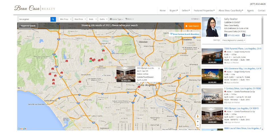Click the Google logo on the map
The height and width of the screenshot is (137, 267).
22,128
